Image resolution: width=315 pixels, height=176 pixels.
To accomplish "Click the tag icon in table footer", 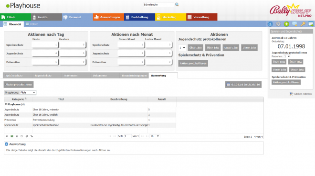I will pos(27,136).
